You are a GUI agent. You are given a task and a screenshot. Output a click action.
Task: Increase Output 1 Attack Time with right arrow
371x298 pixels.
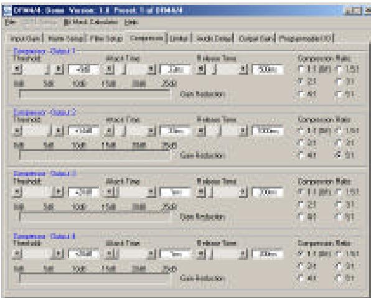[151, 69]
